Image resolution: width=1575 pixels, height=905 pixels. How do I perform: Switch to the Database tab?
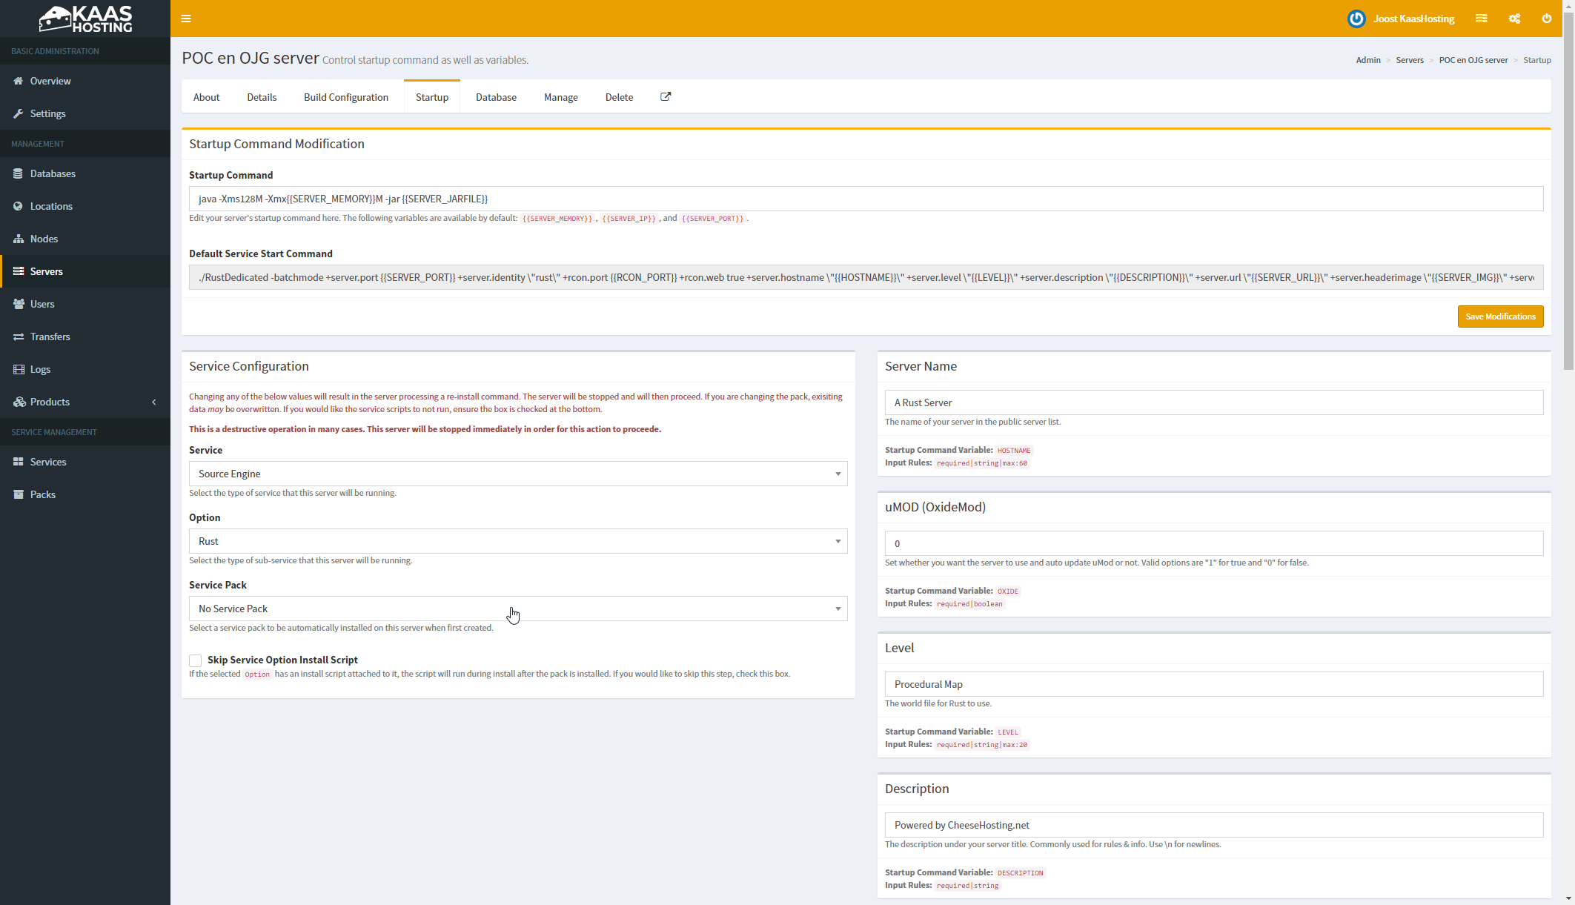click(496, 97)
